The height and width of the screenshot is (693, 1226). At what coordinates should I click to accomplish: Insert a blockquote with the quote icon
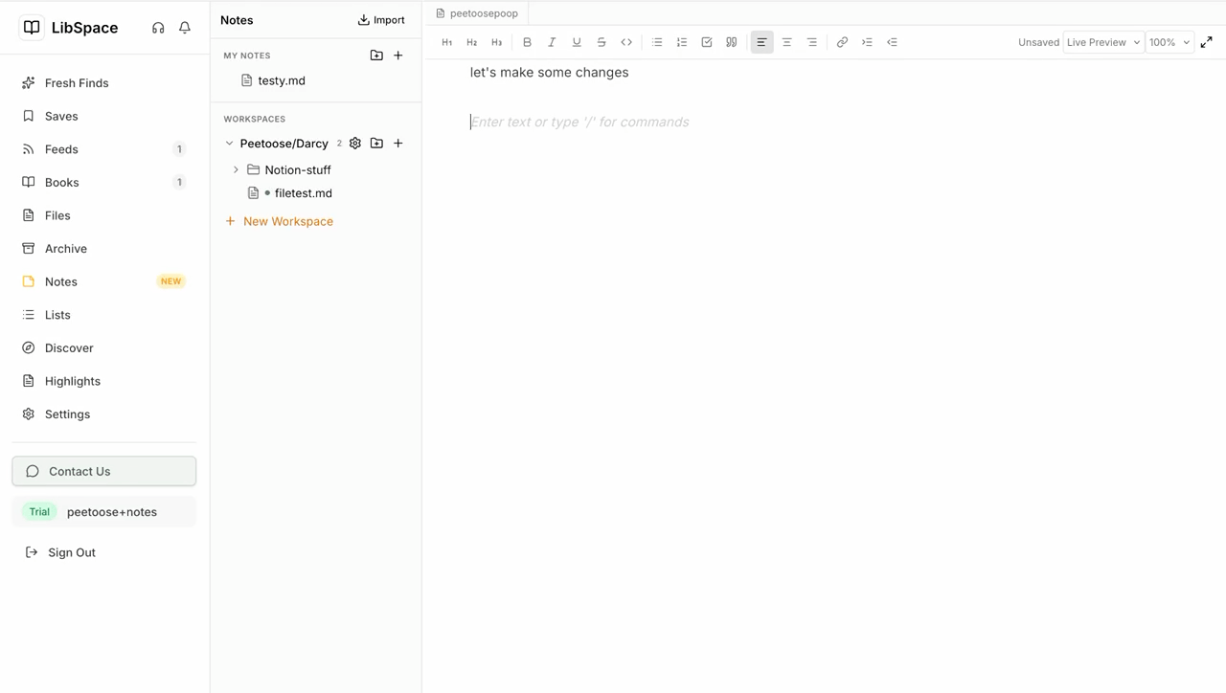point(732,42)
